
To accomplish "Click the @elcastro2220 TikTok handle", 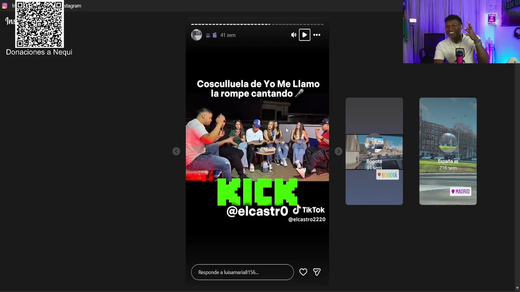I will coord(307,219).
